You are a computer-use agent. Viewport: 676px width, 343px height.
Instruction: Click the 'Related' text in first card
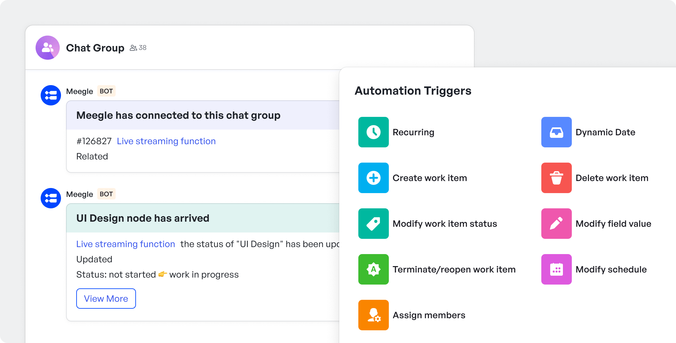coord(92,156)
